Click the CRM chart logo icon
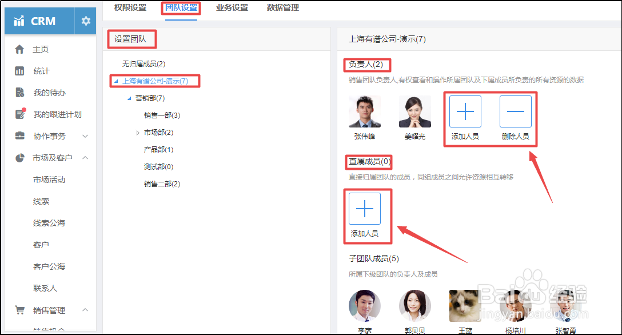This screenshot has height=335, width=622. tap(19, 21)
